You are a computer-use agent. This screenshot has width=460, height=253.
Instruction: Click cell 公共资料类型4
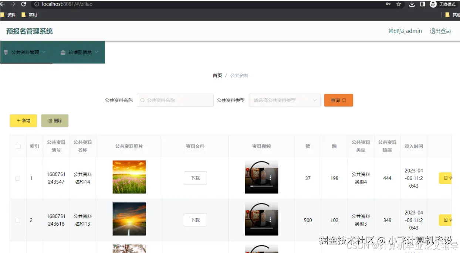(361, 178)
